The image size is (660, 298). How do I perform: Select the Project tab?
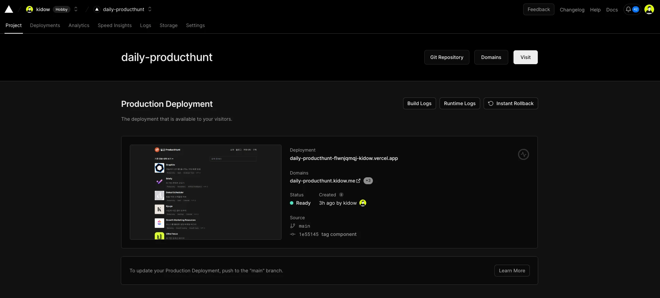click(x=14, y=25)
